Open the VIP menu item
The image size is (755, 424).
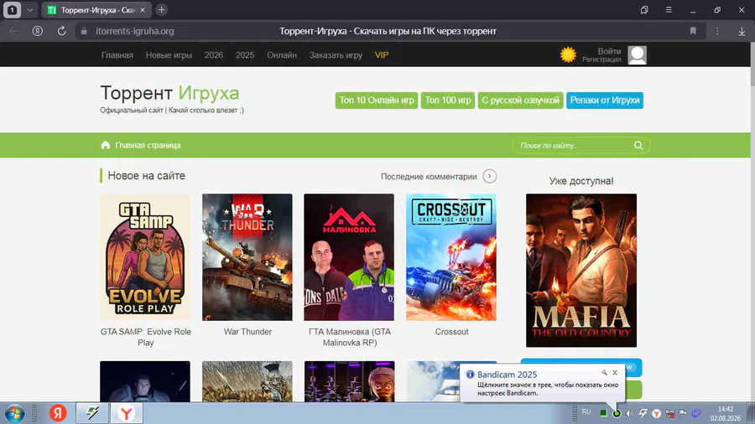click(x=382, y=54)
